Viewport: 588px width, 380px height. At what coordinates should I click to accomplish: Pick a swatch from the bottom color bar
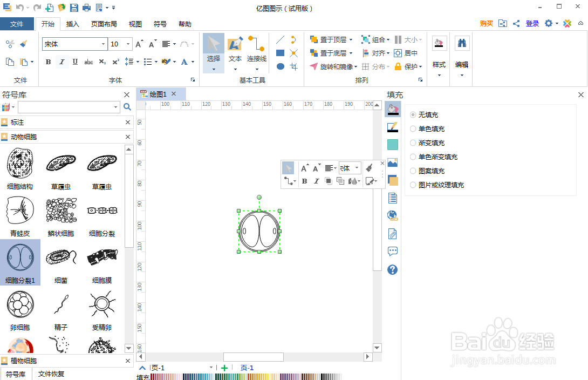point(216,377)
